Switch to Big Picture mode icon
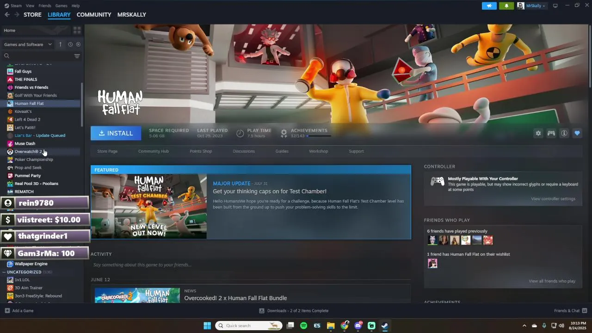Screen dimensions: 592x333 point(555,6)
